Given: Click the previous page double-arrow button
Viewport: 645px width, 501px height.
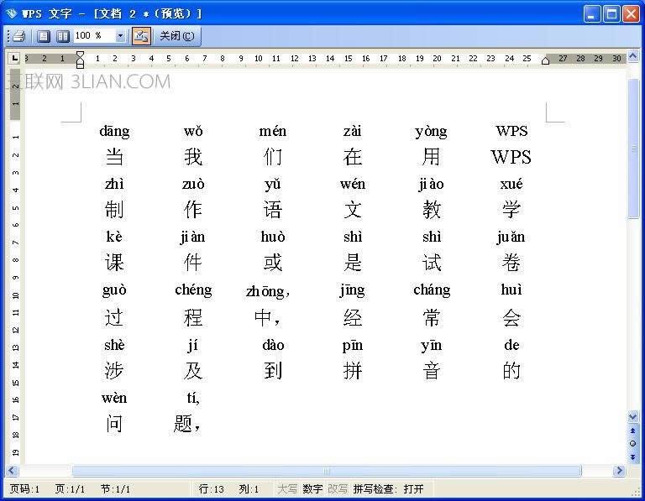Looking at the screenshot, I should (x=632, y=431).
